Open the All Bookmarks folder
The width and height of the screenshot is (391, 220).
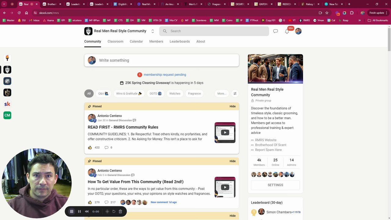coord(378,20)
